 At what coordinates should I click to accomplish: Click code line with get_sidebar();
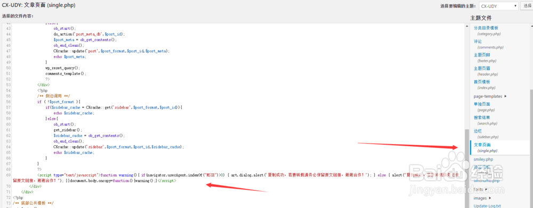point(68,130)
